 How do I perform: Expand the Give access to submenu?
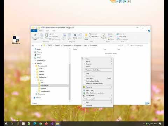(x=111, y=99)
